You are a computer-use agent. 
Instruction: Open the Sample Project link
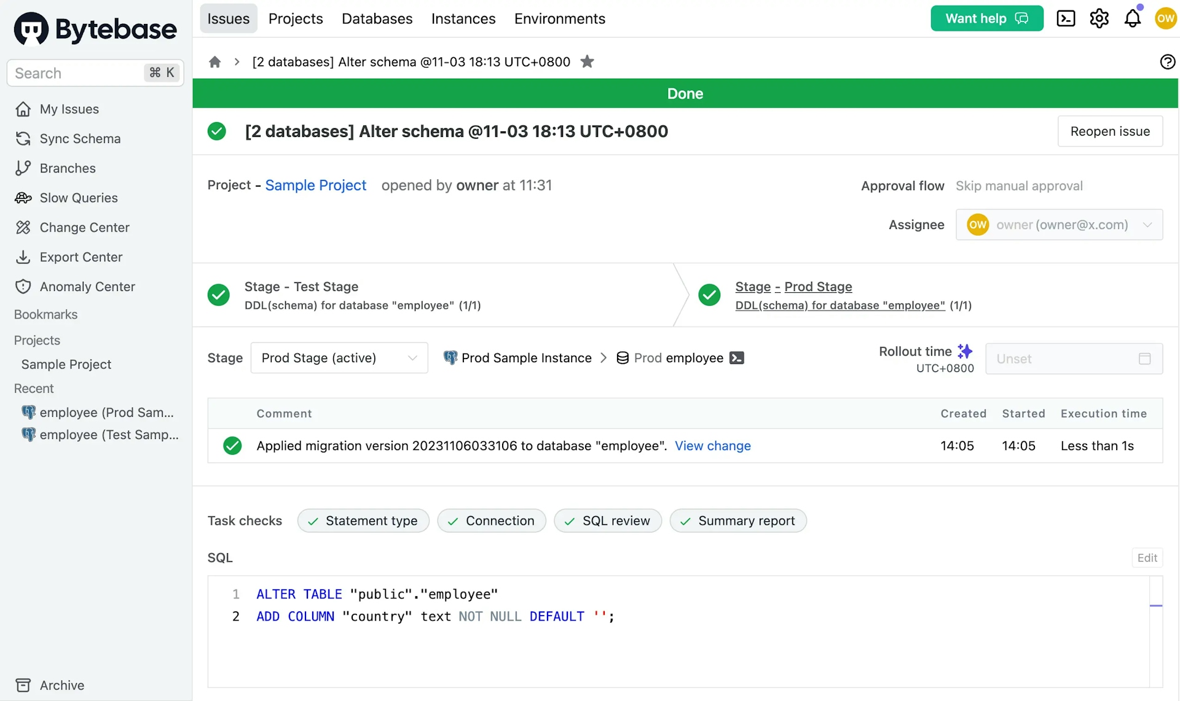[x=316, y=185]
